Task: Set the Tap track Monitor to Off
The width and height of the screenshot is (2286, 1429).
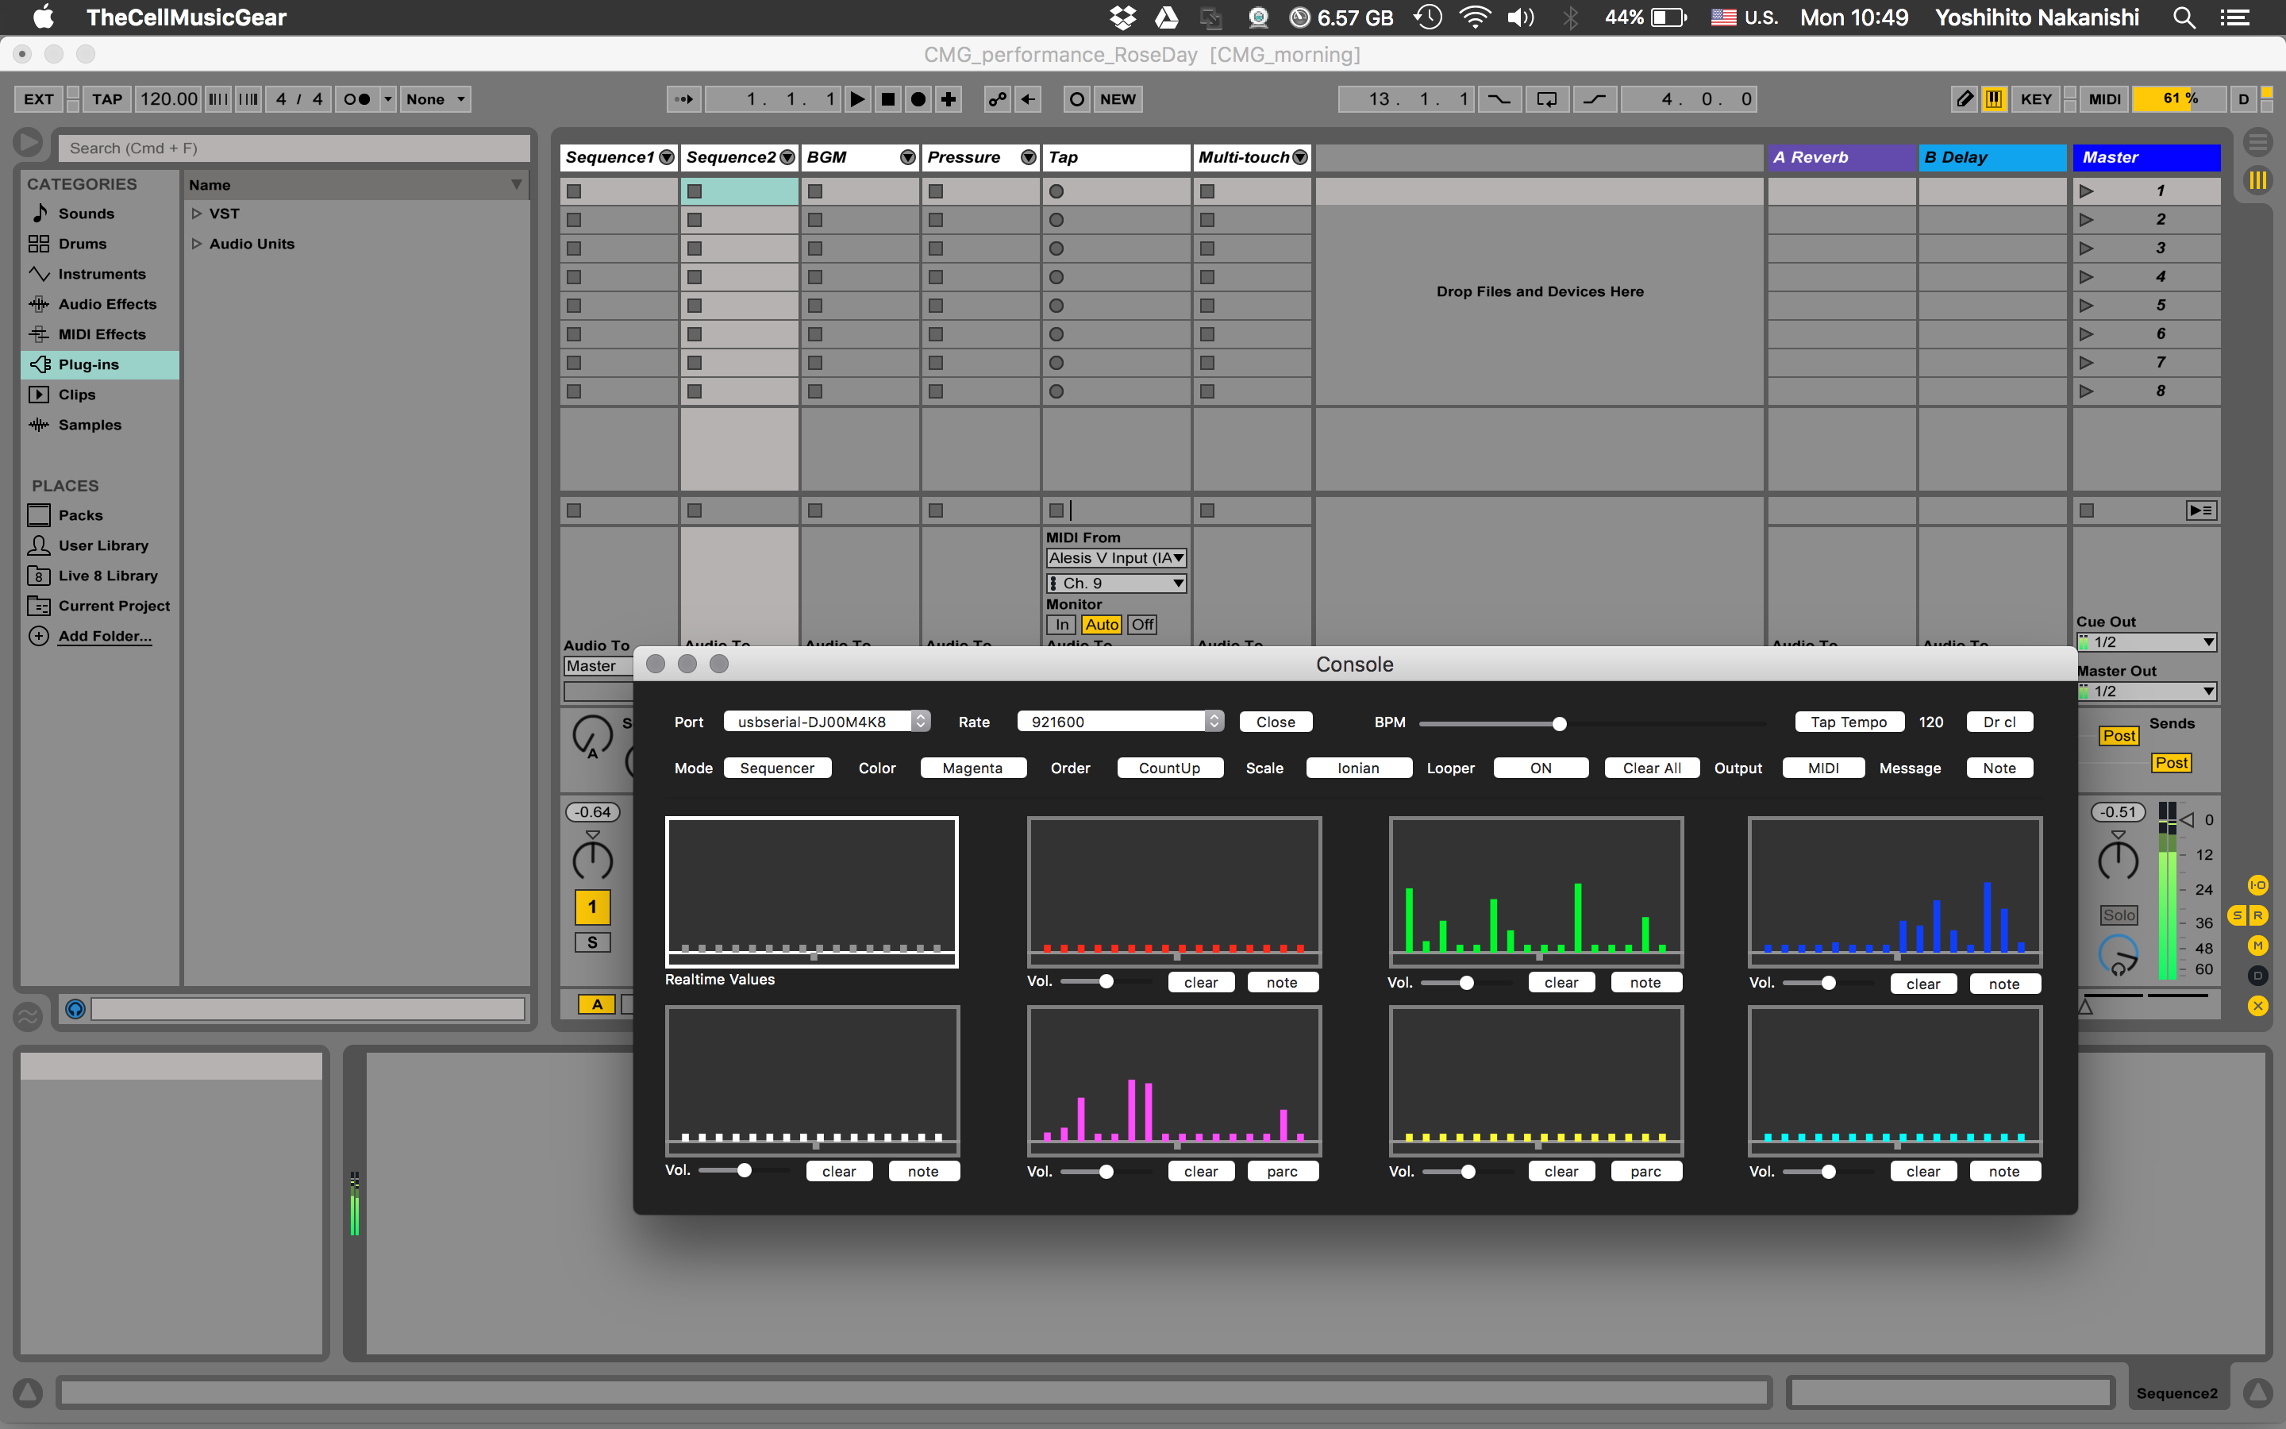Action: [x=1142, y=625]
